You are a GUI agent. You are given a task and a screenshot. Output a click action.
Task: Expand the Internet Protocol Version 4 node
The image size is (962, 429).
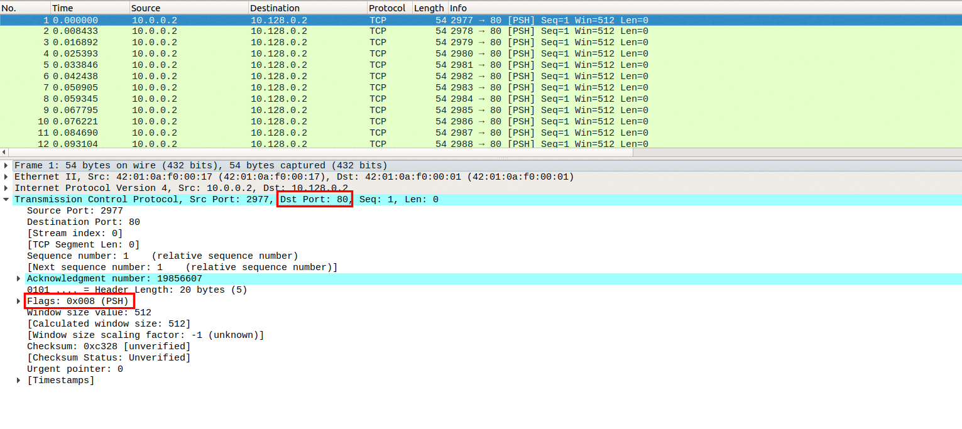(6, 188)
